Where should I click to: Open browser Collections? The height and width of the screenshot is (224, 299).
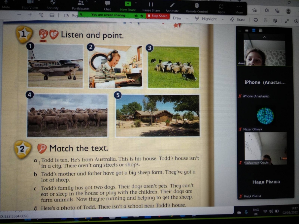click(x=277, y=11)
